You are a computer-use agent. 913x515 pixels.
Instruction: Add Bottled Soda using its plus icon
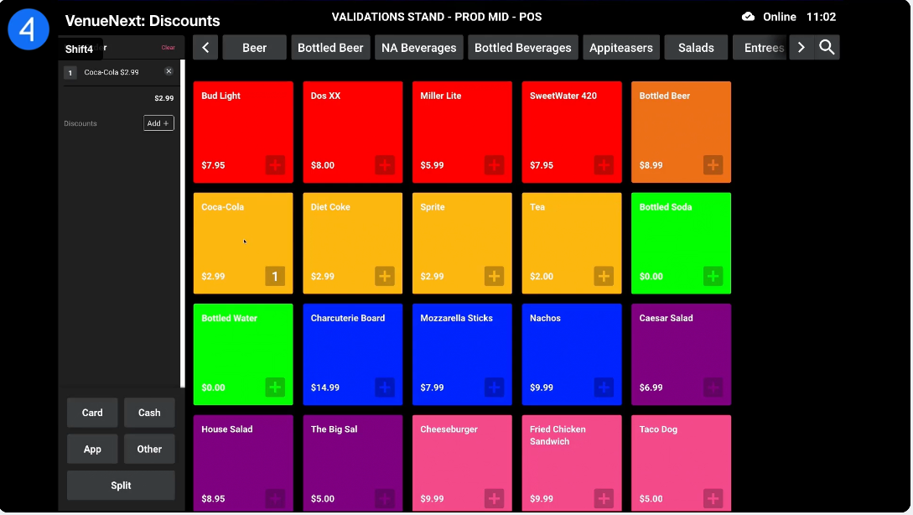pyautogui.click(x=713, y=276)
